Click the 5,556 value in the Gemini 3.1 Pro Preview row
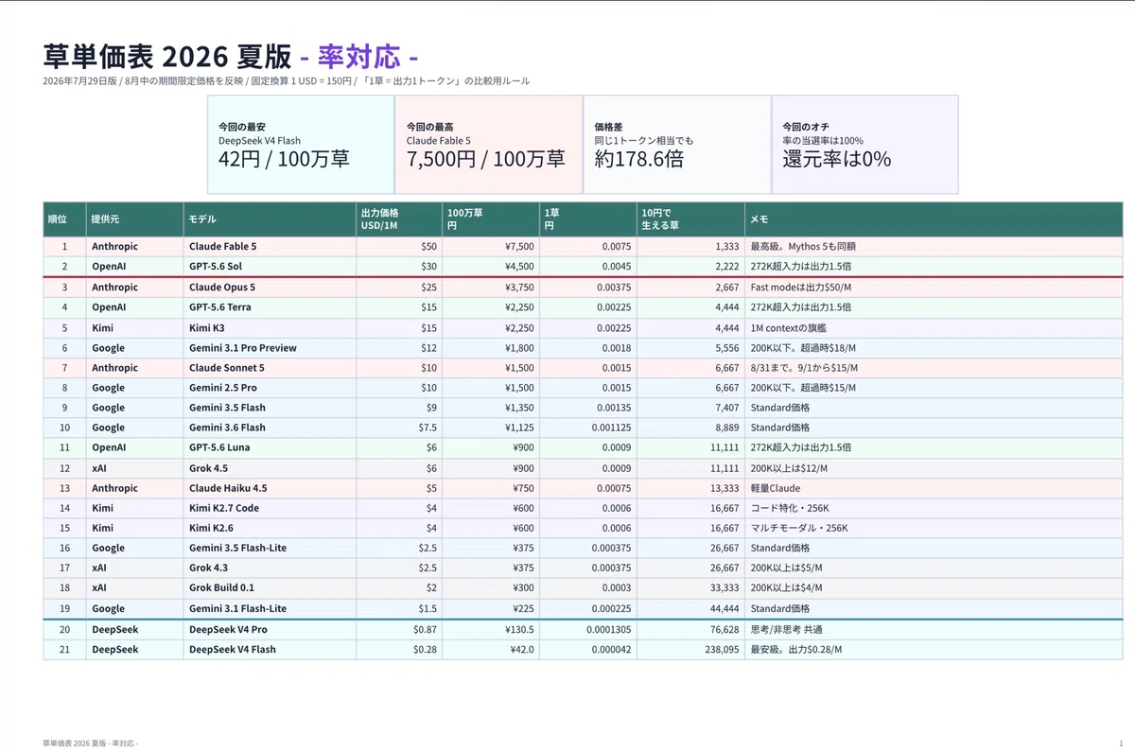Image resolution: width=1135 pixels, height=752 pixels. tap(726, 347)
